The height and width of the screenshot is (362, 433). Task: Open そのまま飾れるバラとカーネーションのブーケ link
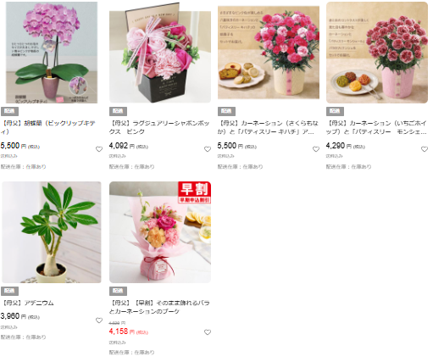coord(159,307)
